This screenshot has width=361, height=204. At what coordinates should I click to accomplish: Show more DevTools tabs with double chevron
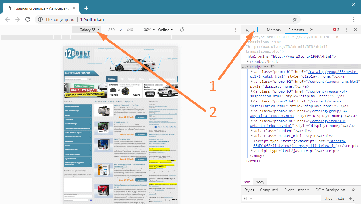point(312,30)
